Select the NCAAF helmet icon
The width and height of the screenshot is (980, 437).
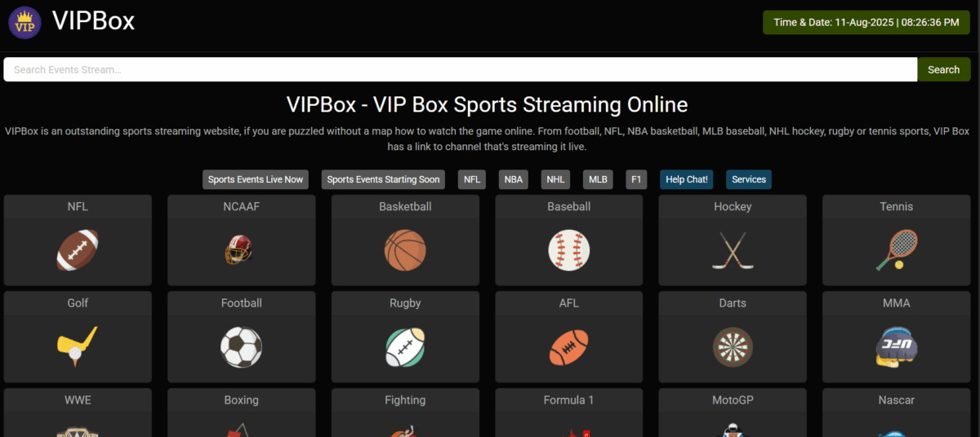tap(241, 249)
